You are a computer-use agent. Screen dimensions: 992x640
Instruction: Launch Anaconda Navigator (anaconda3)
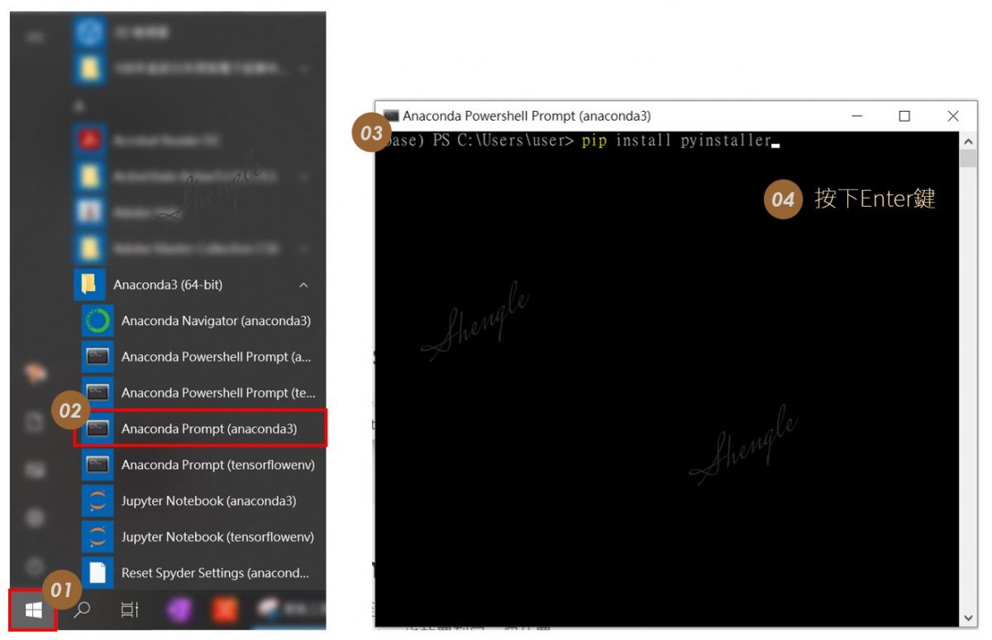215,321
